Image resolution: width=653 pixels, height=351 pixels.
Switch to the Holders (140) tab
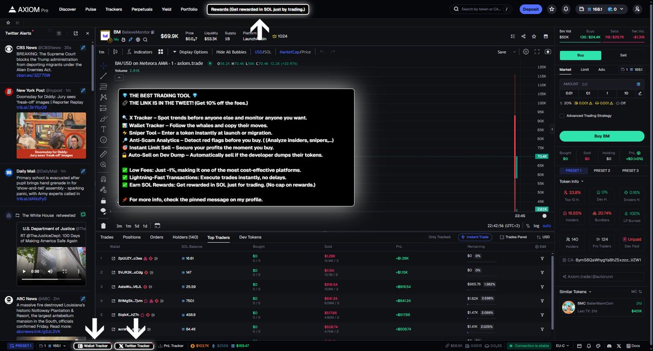[x=186, y=237]
